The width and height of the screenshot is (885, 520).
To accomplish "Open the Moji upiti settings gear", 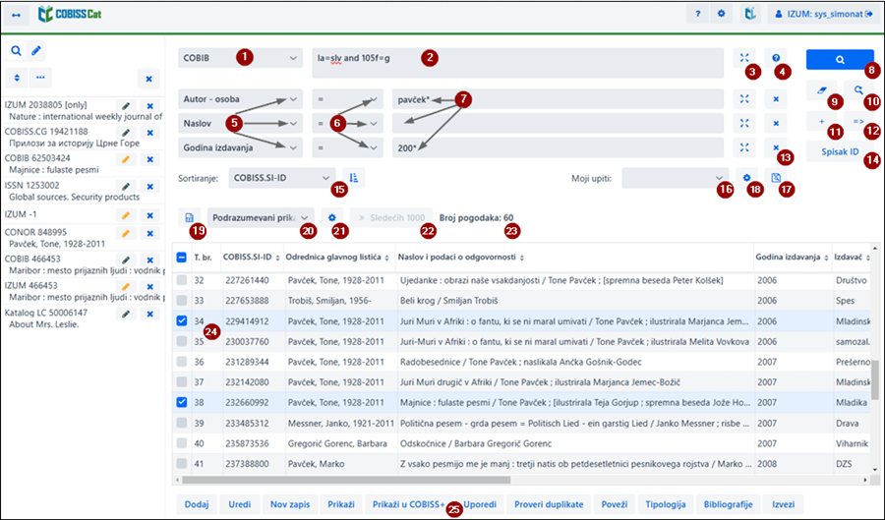I will coord(746,178).
